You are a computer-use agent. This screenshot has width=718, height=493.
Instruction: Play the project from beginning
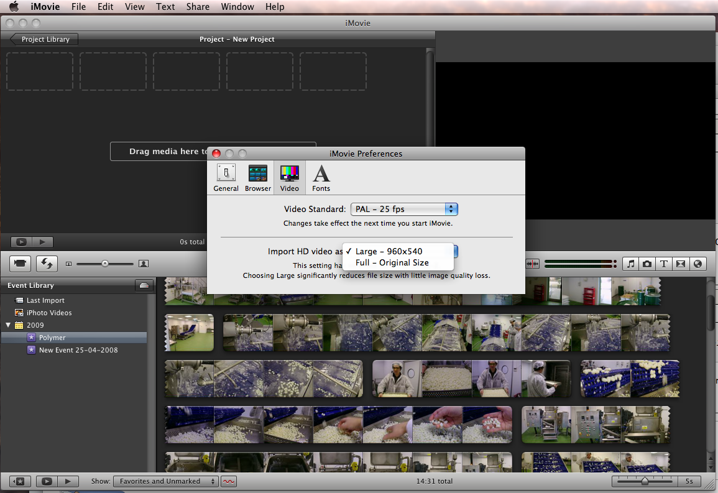[x=43, y=242]
